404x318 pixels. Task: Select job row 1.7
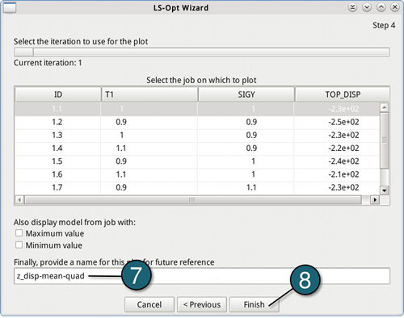pyautogui.click(x=197, y=187)
